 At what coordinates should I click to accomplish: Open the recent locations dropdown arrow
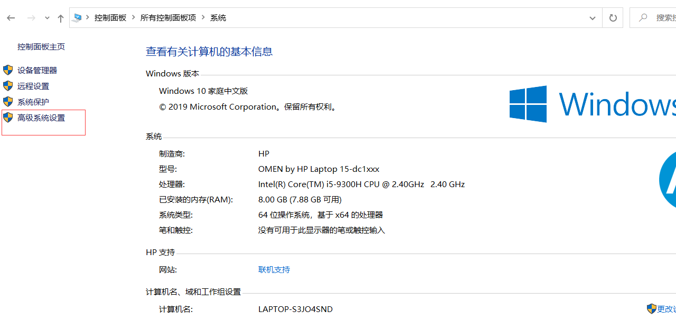click(47, 18)
